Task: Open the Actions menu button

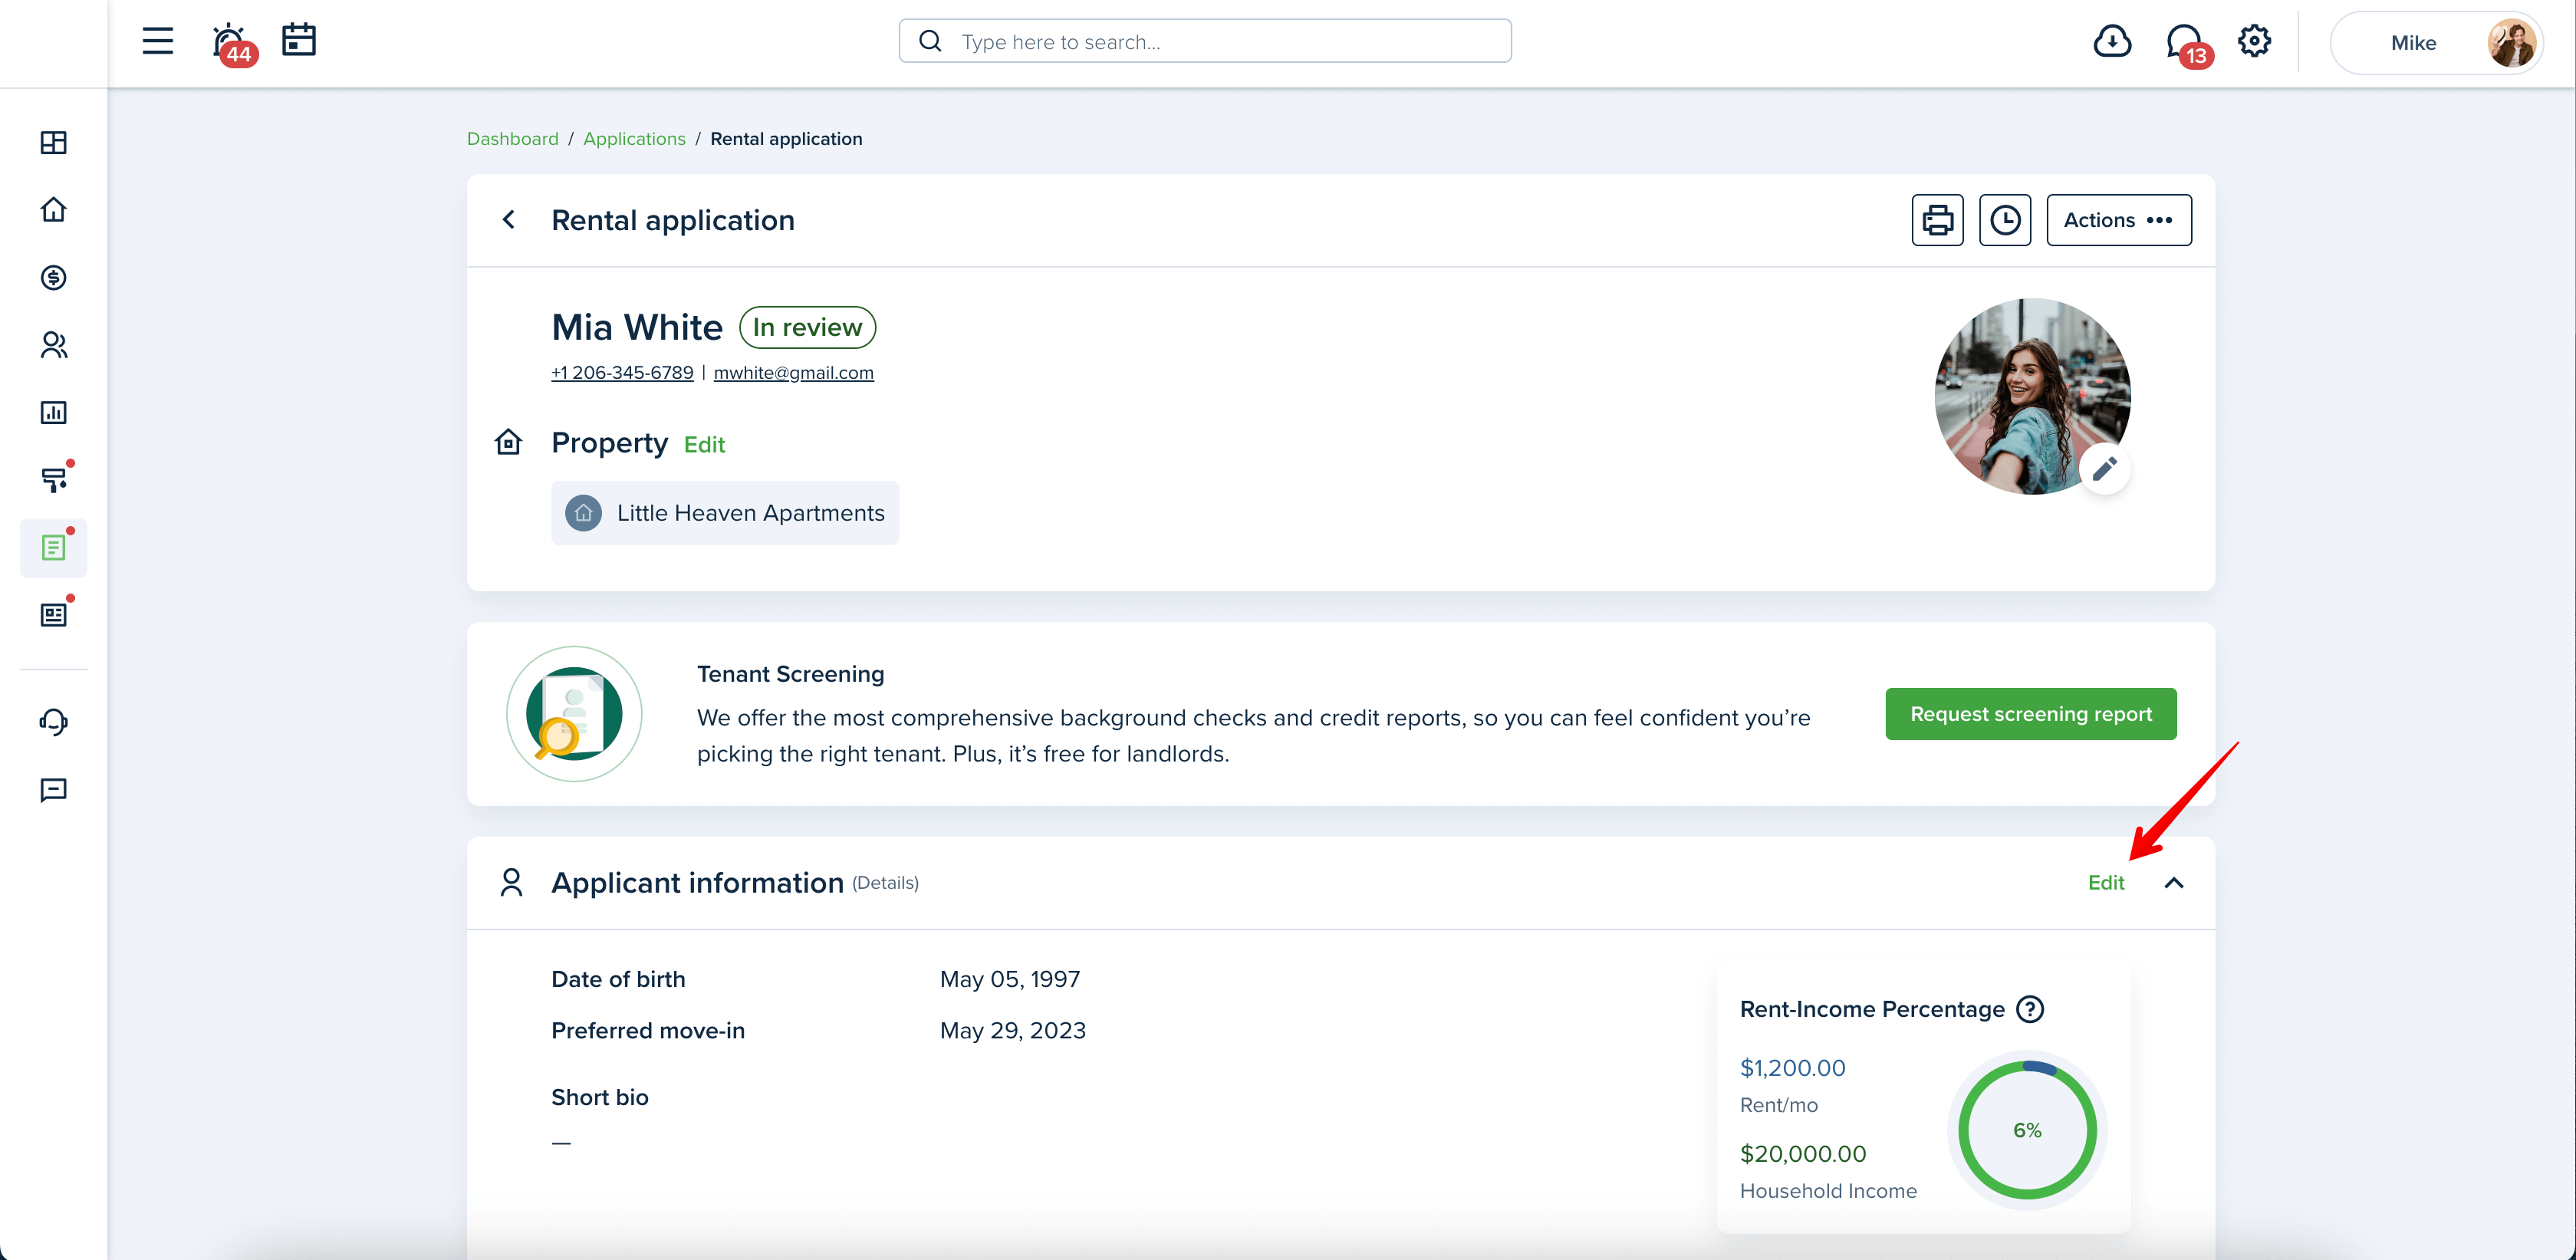Action: coord(2119,220)
